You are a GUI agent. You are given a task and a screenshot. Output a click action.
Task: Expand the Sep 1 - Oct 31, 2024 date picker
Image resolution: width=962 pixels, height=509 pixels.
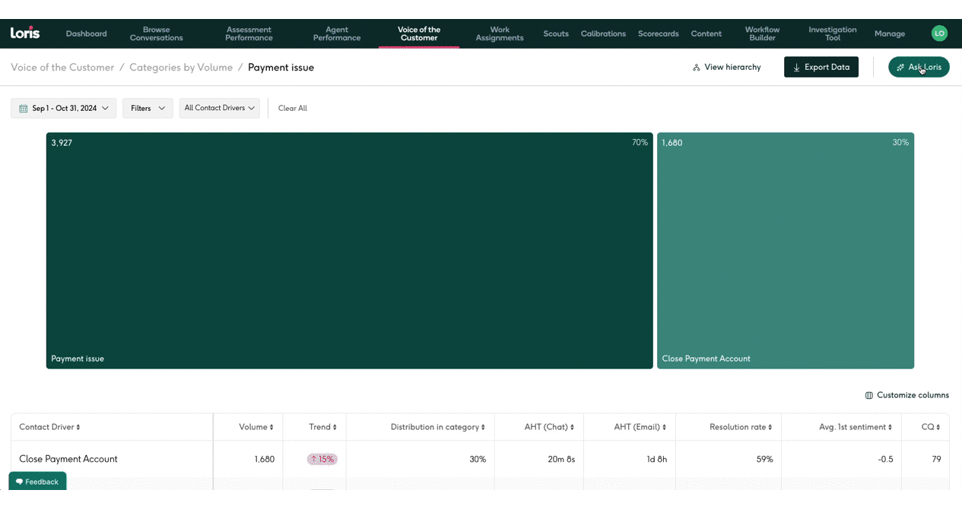[x=64, y=109]
